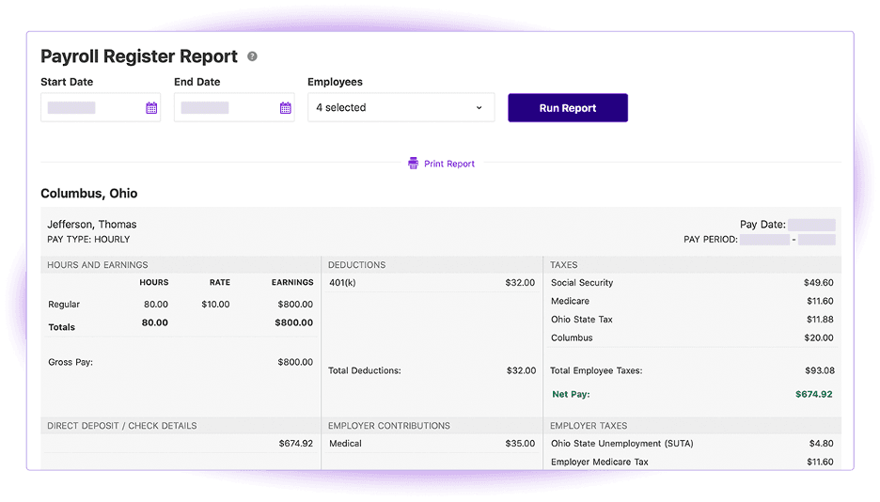
Task: Click the green Net Pay amount $674.92
Action: pos(813,395)
